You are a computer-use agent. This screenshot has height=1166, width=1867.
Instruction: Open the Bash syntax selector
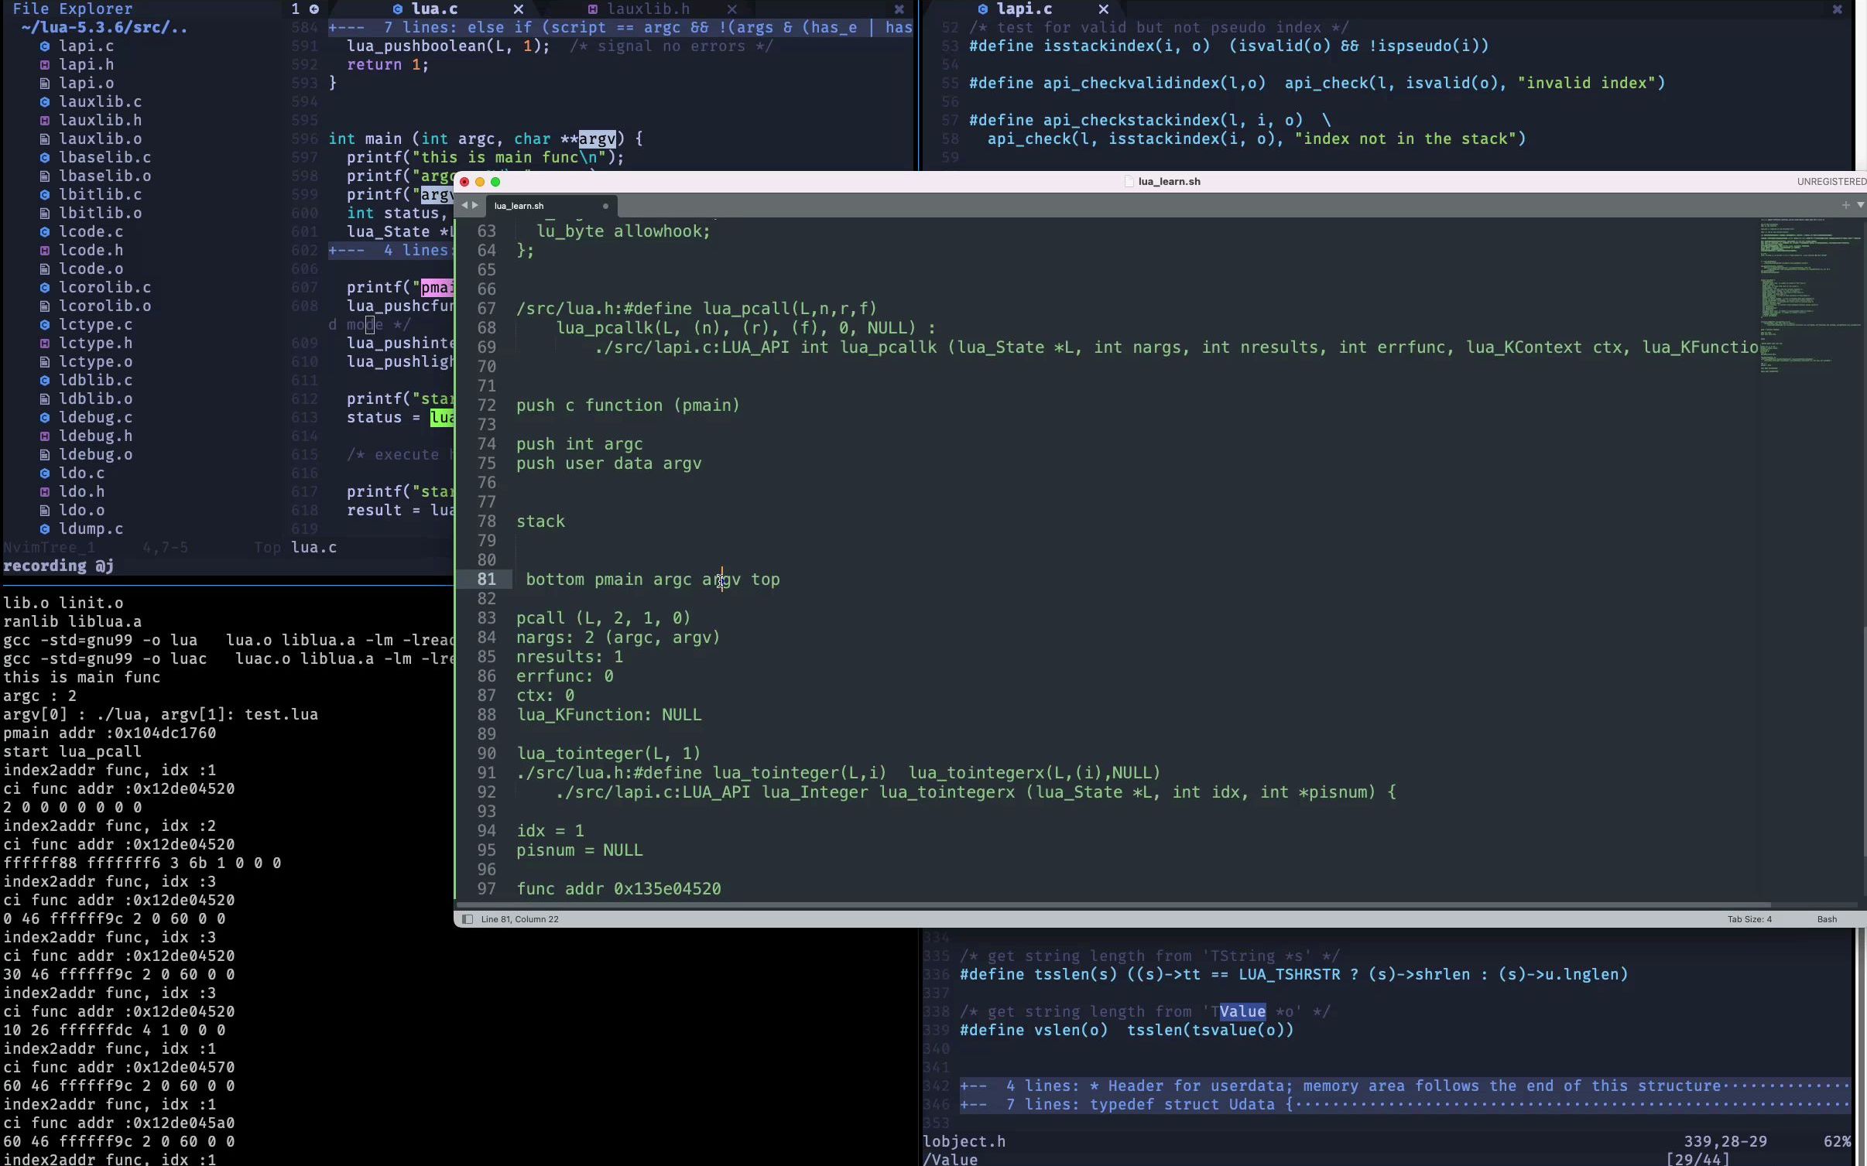(1827, 919)
